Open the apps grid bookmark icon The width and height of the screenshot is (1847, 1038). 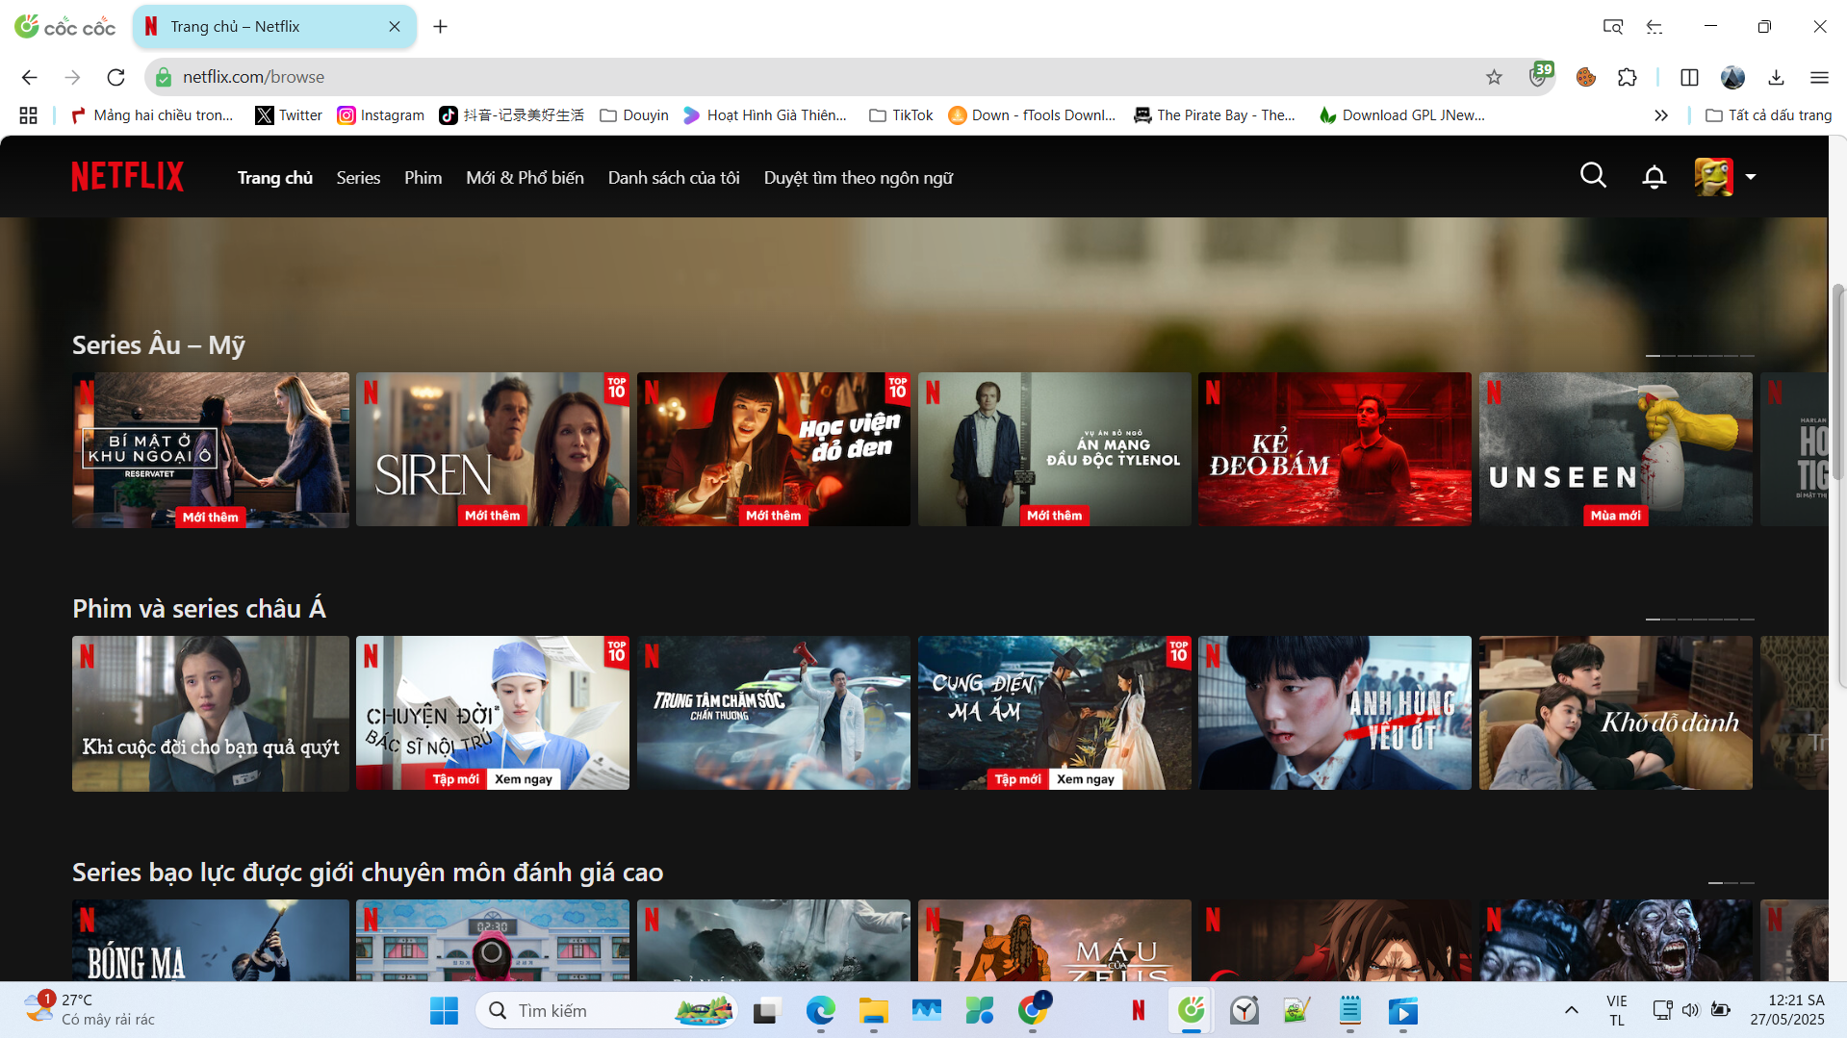pyautogui.click(x=28, y=115)
